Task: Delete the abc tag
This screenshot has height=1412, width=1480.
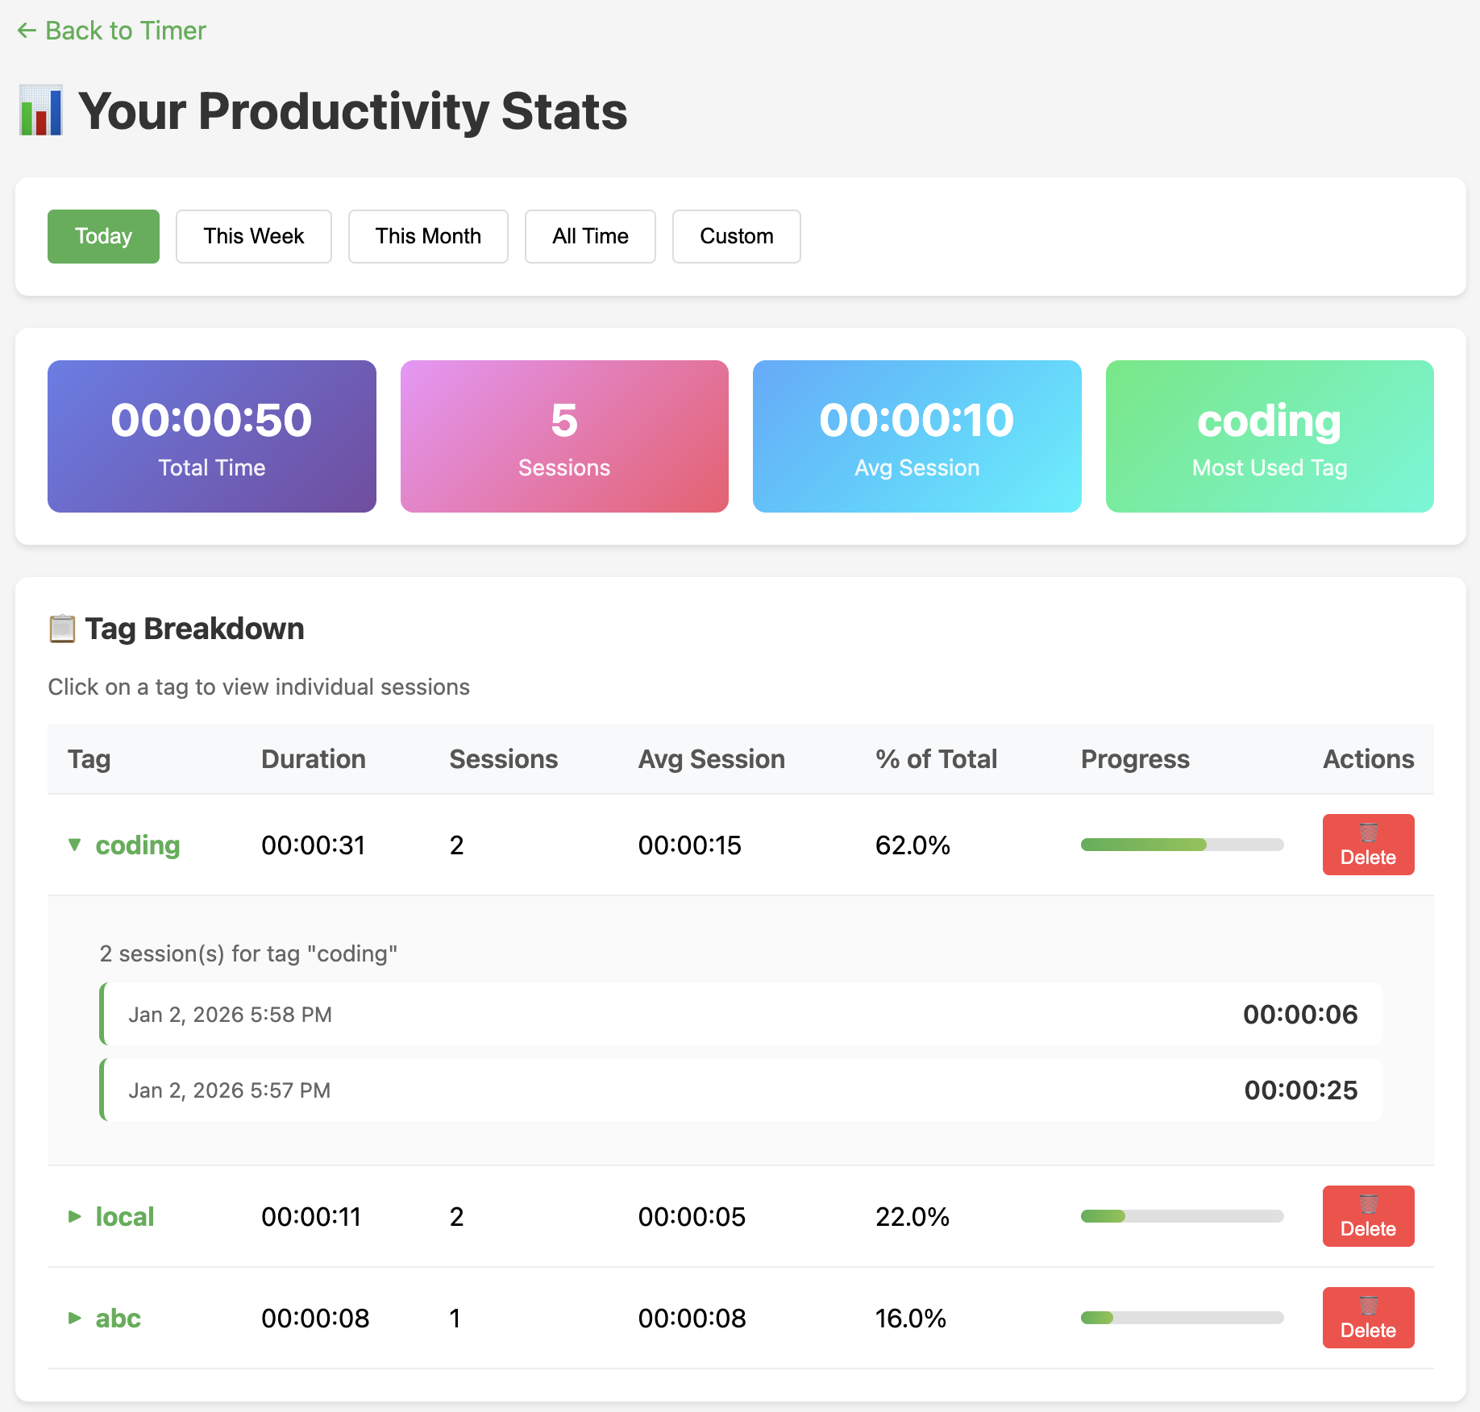Action: click(x=1367, y=1317)
